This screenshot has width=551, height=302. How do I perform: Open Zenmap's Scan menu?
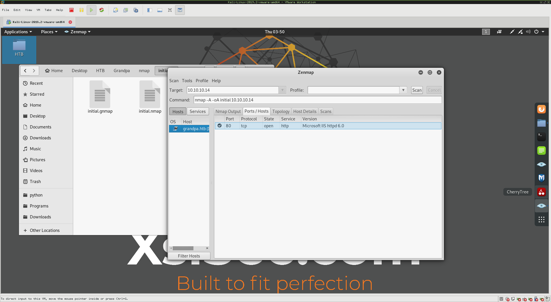pyautogui.click(x=174, y=81)
